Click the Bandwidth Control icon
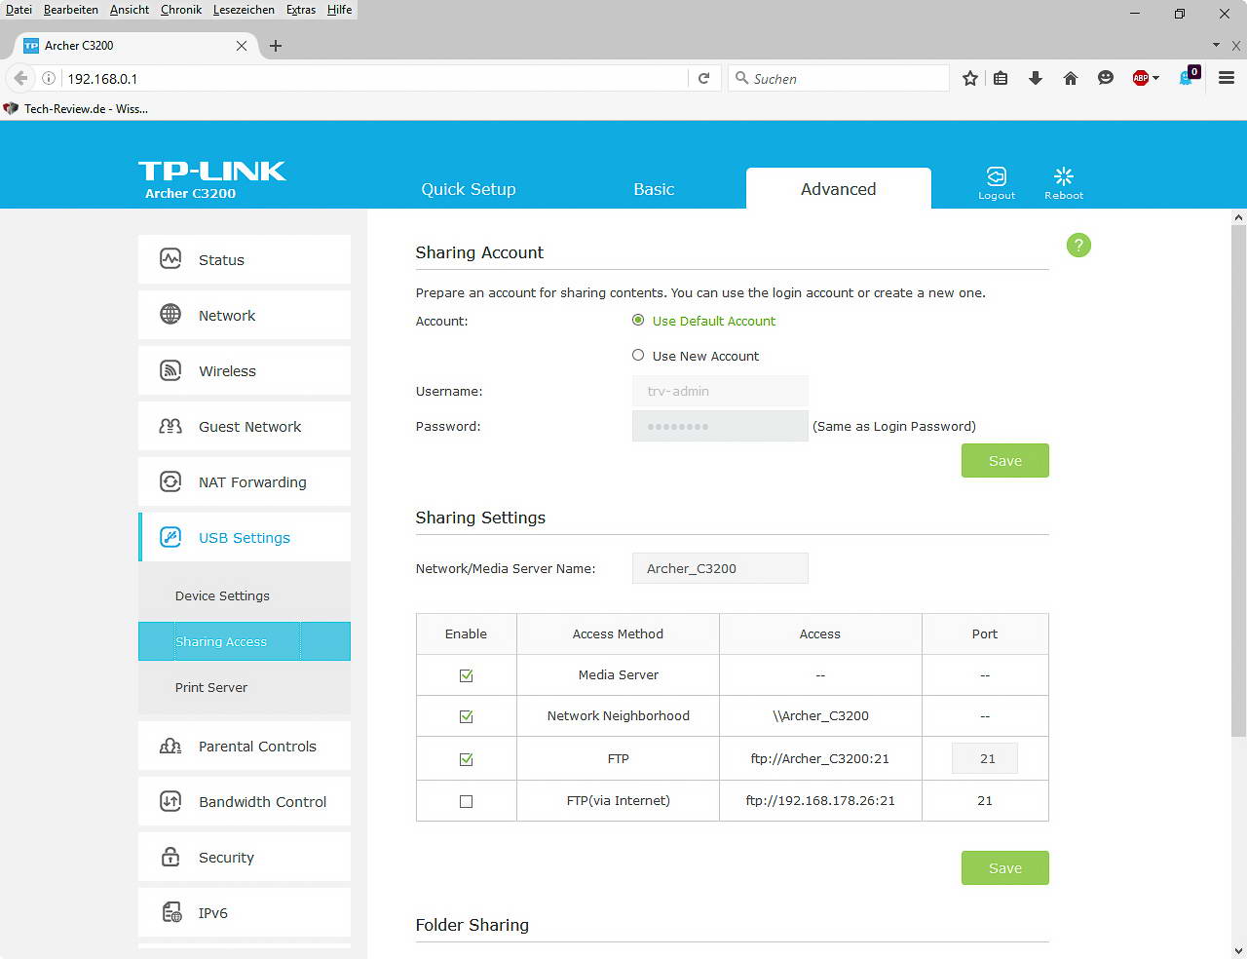The height and width of the screenshot is (959, 1247). [x=170, y=802]
